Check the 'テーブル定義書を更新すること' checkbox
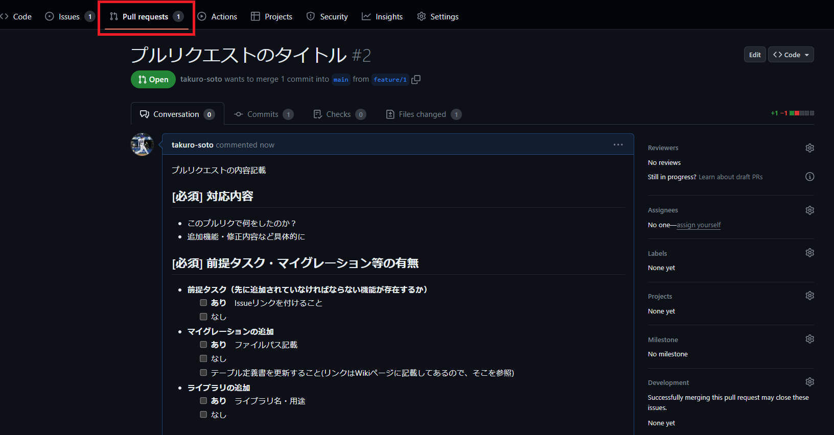The width and height of the screenshot is (834, 435). coord(203,373)
